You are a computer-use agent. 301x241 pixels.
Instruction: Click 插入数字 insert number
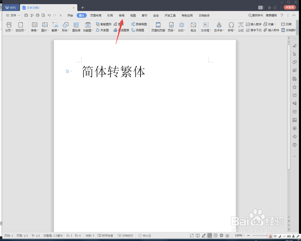[253, 24]
